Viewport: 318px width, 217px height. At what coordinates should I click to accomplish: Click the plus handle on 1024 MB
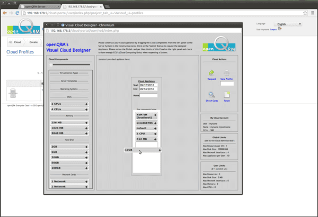pos(86,128)
